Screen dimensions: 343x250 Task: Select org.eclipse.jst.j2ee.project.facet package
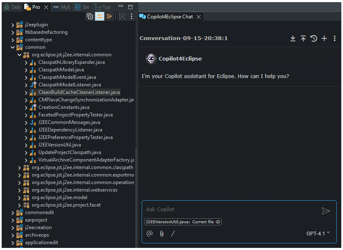pyautogui.click(x=66, y=205)
